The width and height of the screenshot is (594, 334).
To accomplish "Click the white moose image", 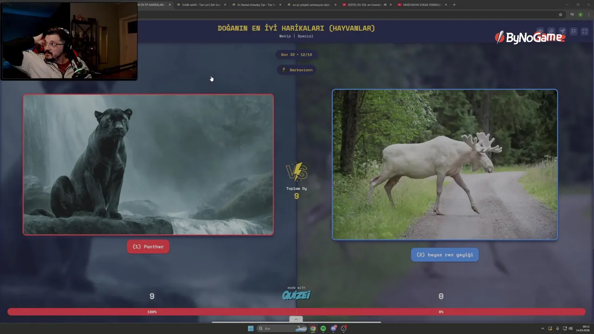I will click(445, 165).
